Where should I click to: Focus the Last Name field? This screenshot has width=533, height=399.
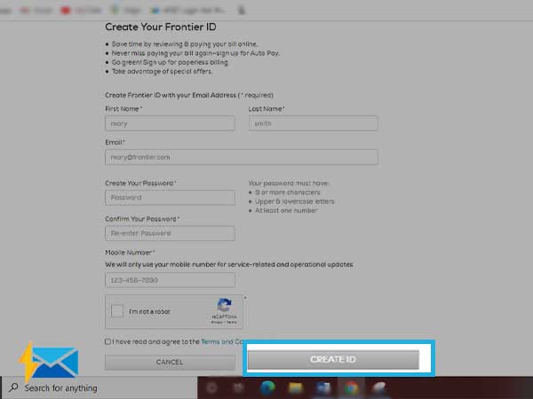pyautogui.click(x=313, y=123)
